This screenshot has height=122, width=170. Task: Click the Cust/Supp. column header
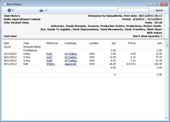[x=70, y=43]
